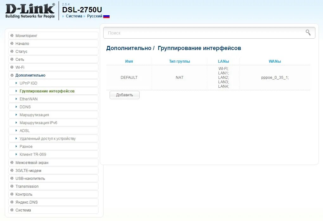The width and height of the screenshot is (323, 221).
Task: Open the Transmission menu
Action: pyautogui.click(x=53, y=186)
